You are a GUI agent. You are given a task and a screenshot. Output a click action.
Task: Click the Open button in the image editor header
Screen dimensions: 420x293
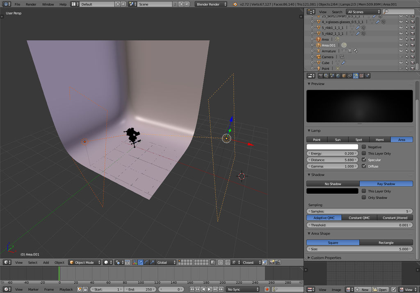coord(380,290)
